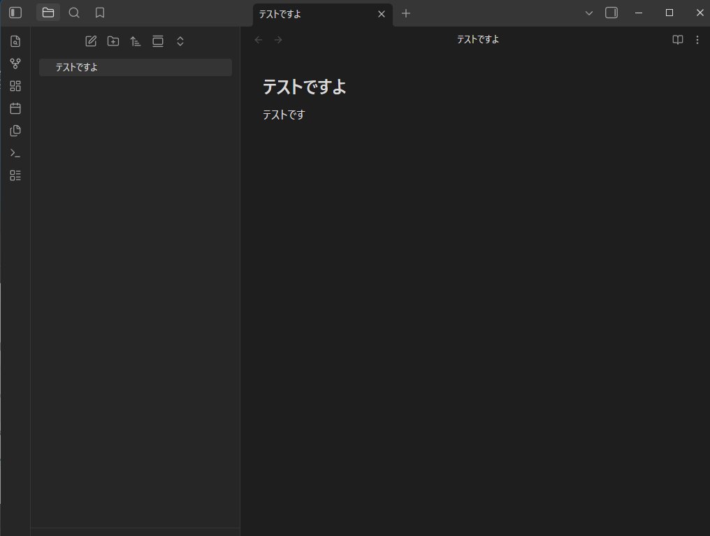This screenshot has width=710, height=536.
Task: Change sort order icon
Action: [x=136, y=41]
